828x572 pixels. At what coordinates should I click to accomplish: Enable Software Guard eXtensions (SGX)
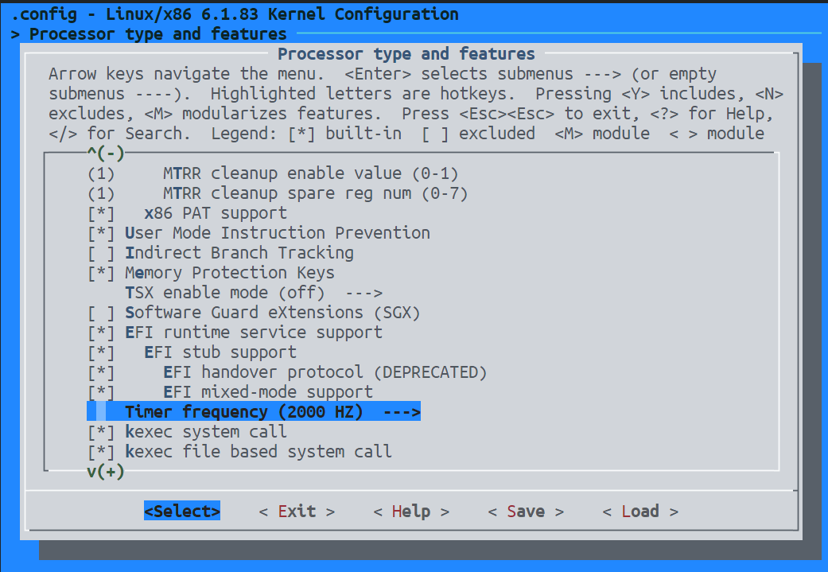(x=101, y=313)
